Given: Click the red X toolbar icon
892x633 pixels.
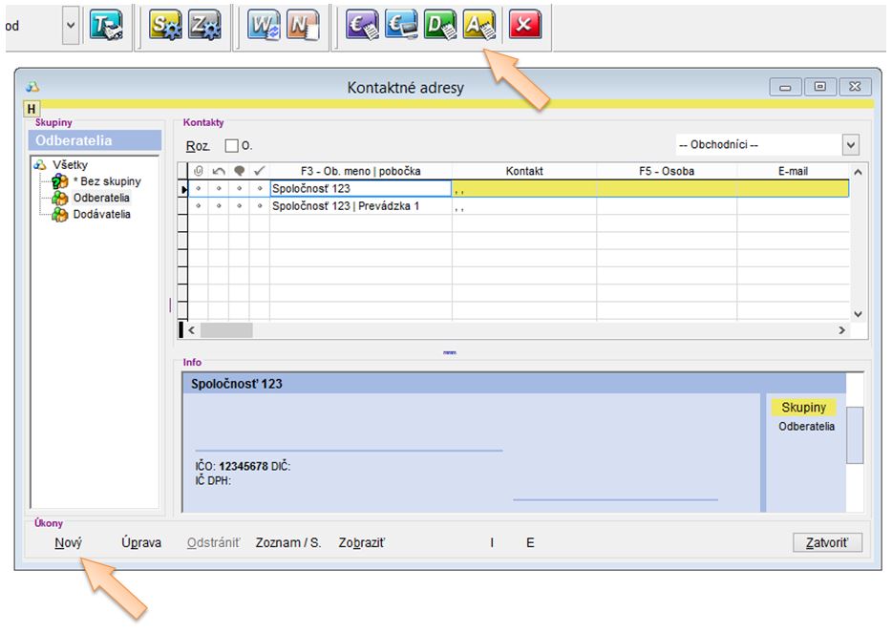Looking at the screenshot, I should pos(523,26).
